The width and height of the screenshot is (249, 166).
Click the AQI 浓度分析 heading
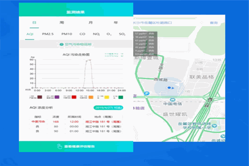coord(41,108)
